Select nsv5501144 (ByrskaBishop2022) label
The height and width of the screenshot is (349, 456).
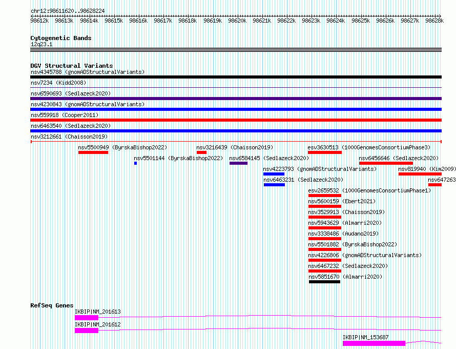178,158
